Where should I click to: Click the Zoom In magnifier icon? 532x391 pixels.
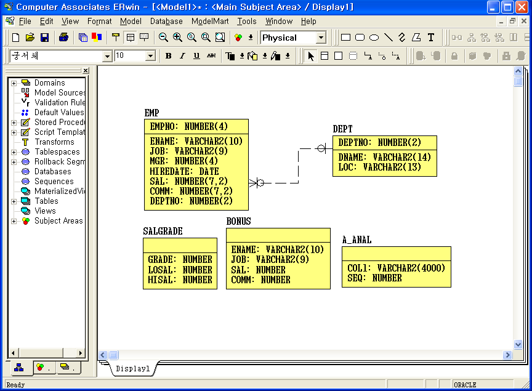tap(177, 38)
